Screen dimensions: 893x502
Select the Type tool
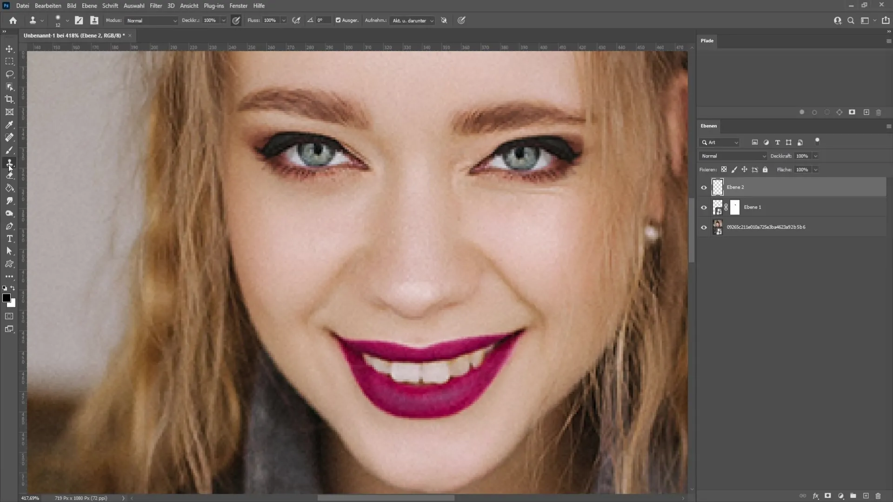pyautogui.click(x=9, y=239)
